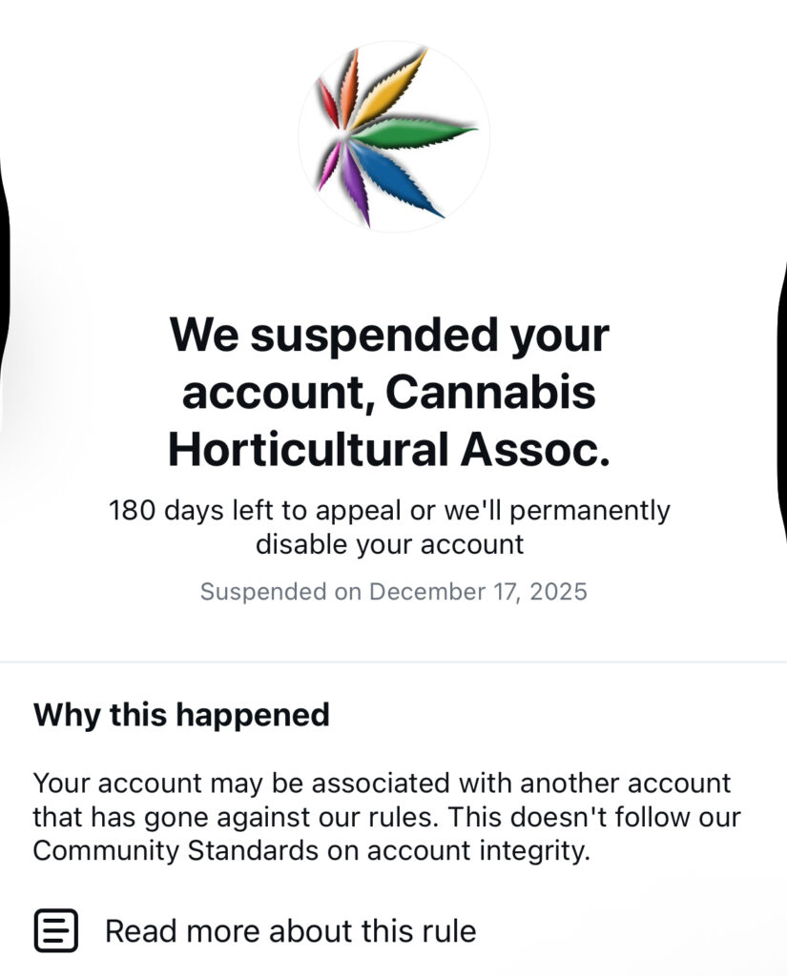Click the "We suspended your" heading line
The width and height of the screenshot is (787, 976).
point(389,335)
